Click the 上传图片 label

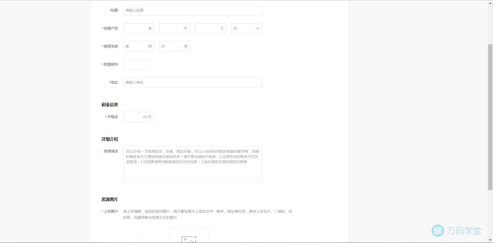pos(111,212)
